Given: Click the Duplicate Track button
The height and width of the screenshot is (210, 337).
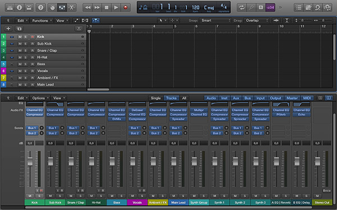Looking at the screenshot, I should pyautogui.click(x=19, y=29).
